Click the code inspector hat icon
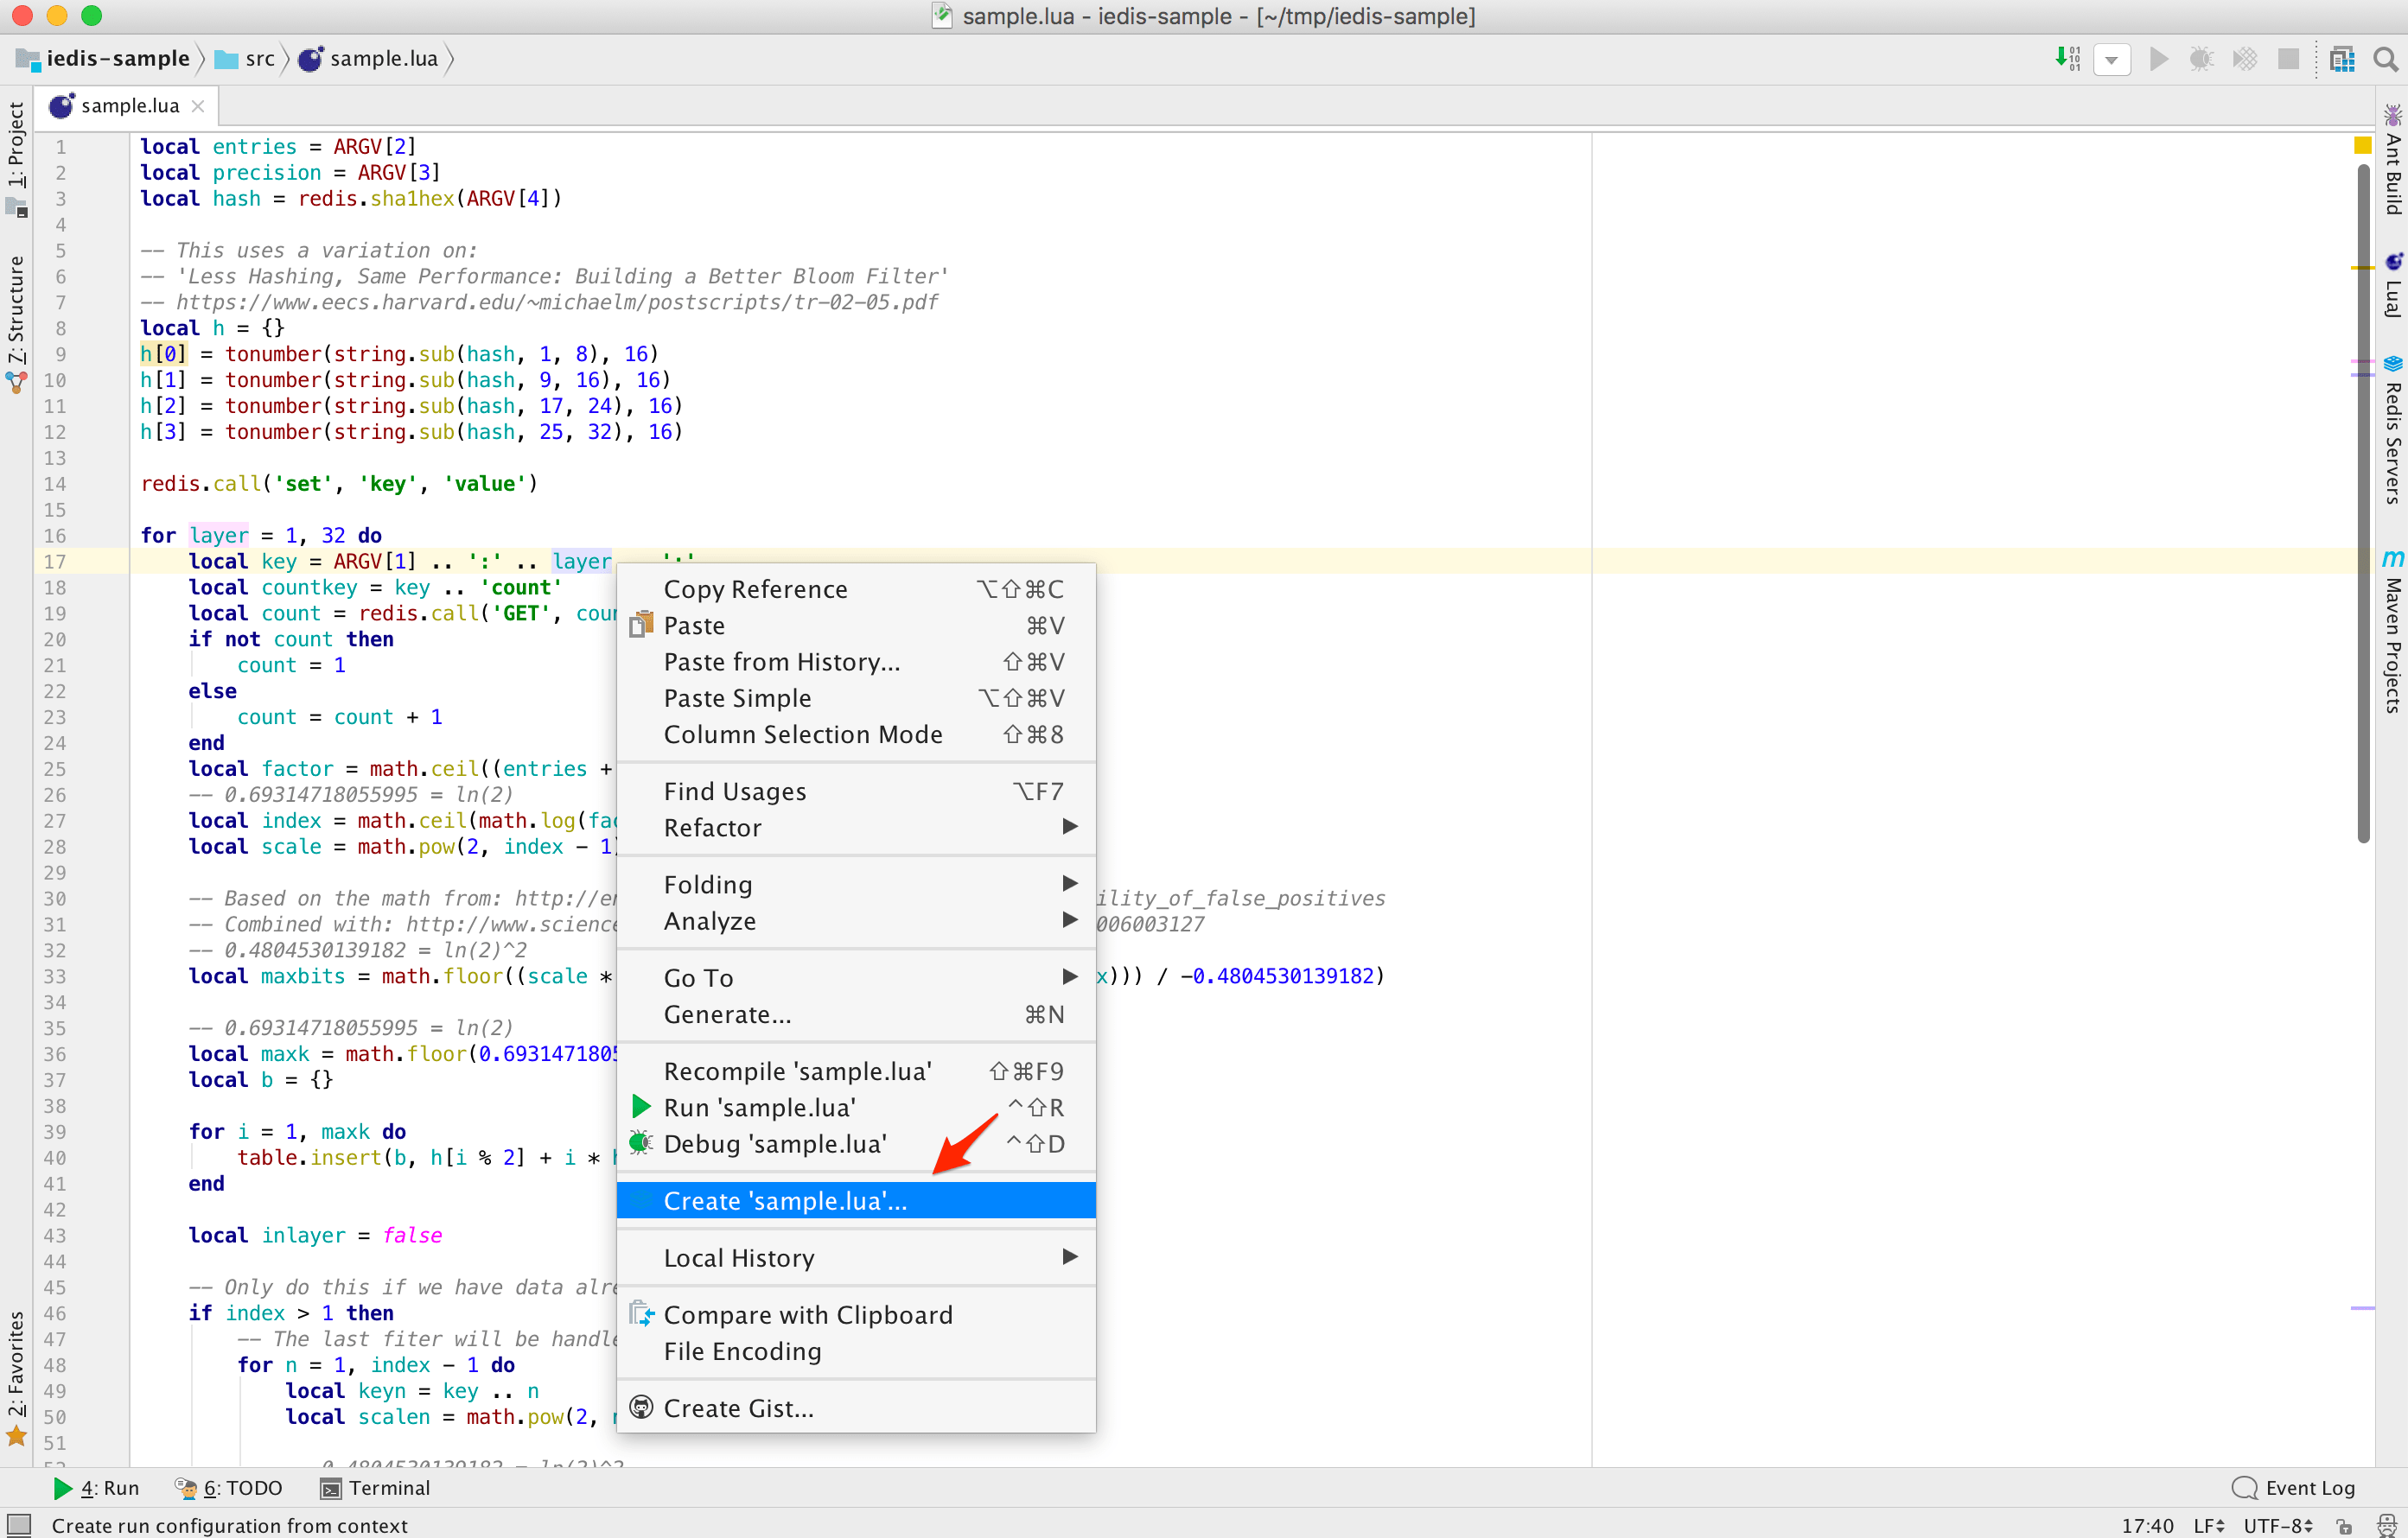The height and width of the screenshot is (1538, 2408). [x=2386, y=1525]
